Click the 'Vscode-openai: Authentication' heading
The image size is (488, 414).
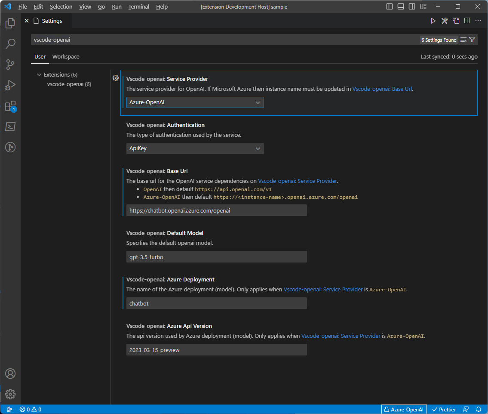(x=165, y=125)
